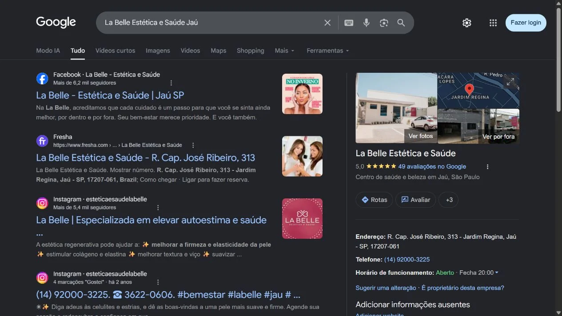This screenshot has width=562, height=316.
Task: Open the NO INVERNO Facebook result thumbnail
Action: [302, 94]
